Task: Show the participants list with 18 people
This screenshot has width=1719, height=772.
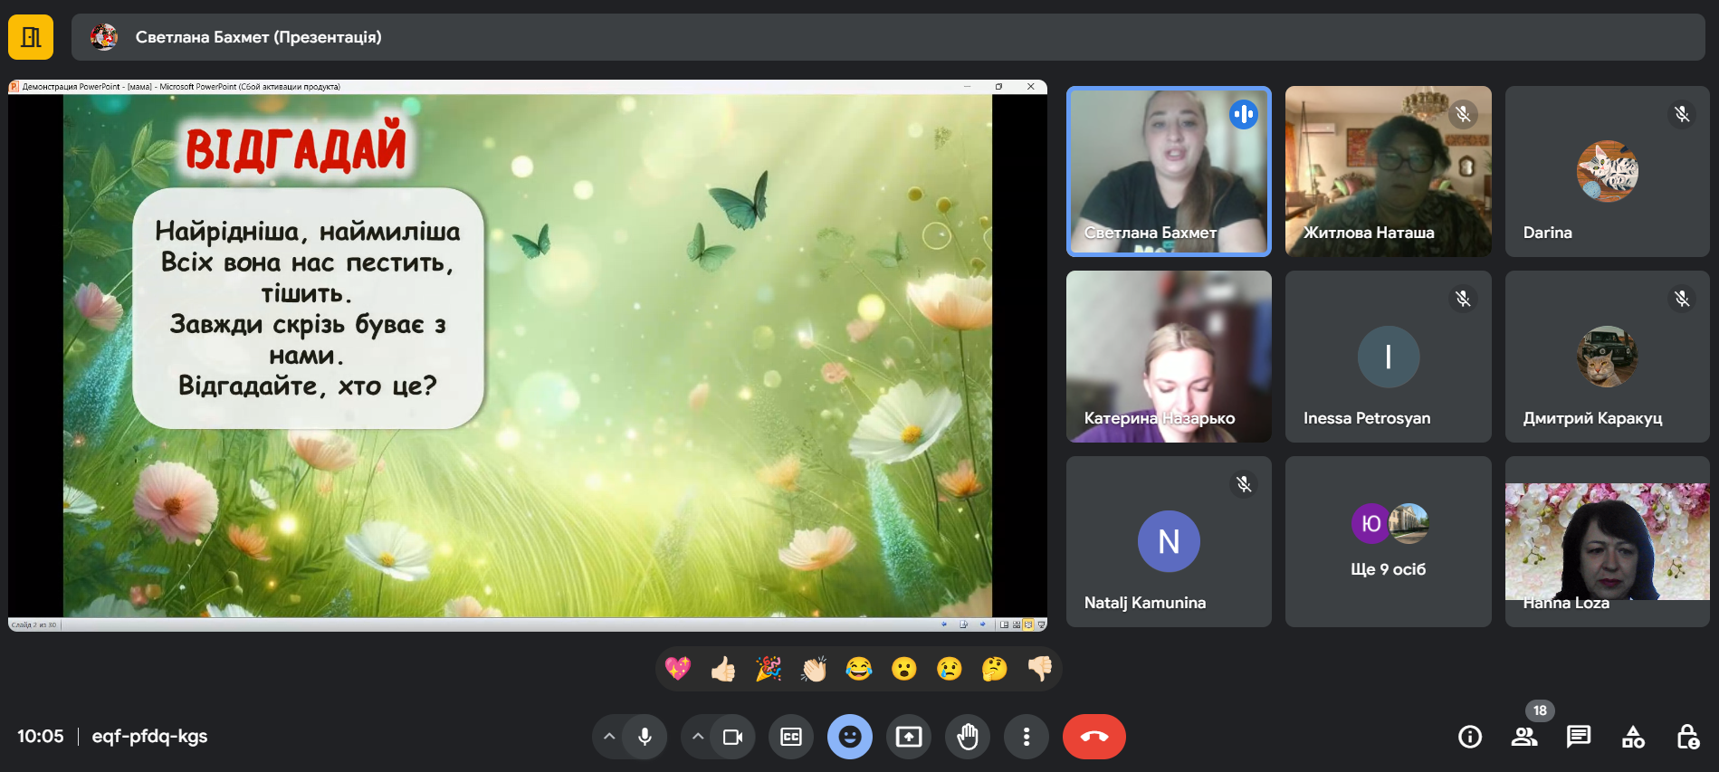Action: (1524, 737)
